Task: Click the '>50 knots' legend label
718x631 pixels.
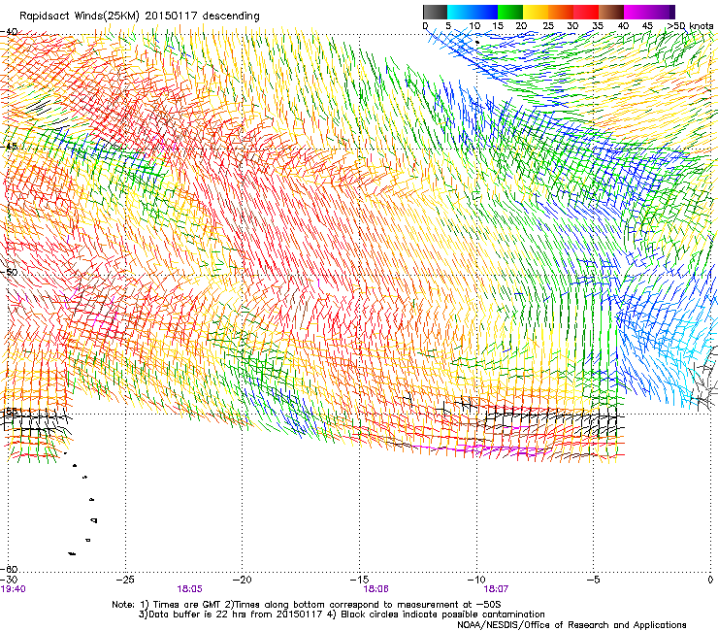Action: pos(690,26)
